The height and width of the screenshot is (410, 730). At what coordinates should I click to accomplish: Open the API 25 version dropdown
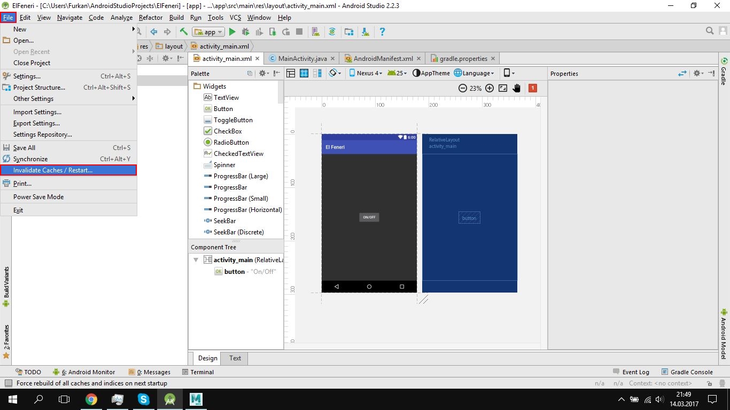pyautogui.click(x=397, y=73)
